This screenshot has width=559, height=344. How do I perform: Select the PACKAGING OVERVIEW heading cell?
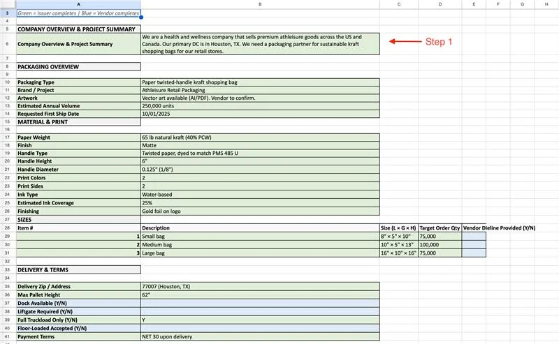coord(78,67)
